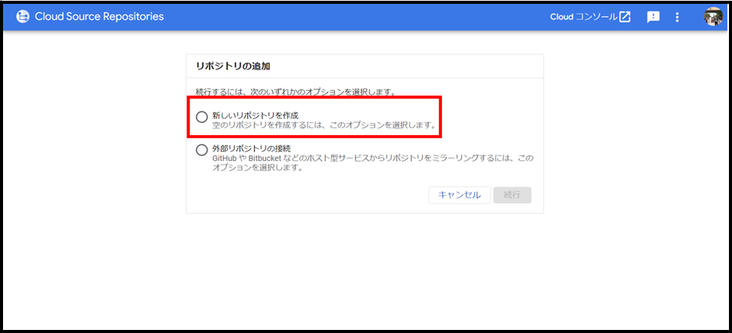The image size is (732, 333).
Task: Open the send feedback speech-bubble icon
Action: pyautogui.click(x=653, y=17)
